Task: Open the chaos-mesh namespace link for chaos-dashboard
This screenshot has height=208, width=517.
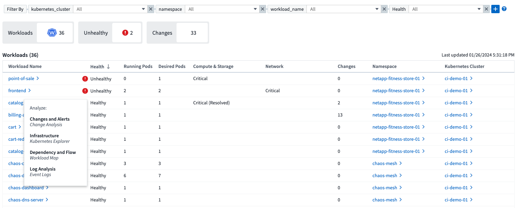Action: (385, 188)
